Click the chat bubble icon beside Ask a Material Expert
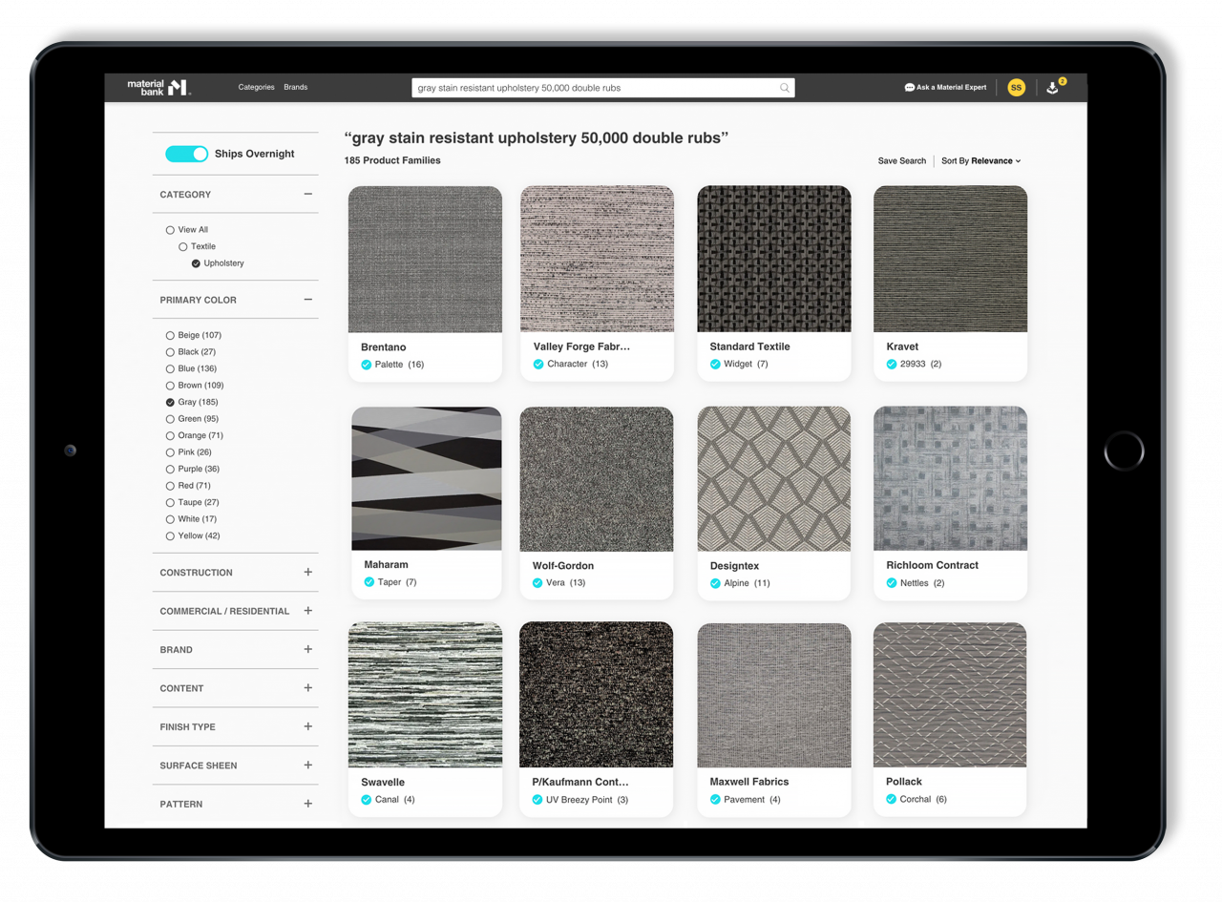Image resolution: width=1222 pixels, height=902 pixels. click(x=910, y=88)
